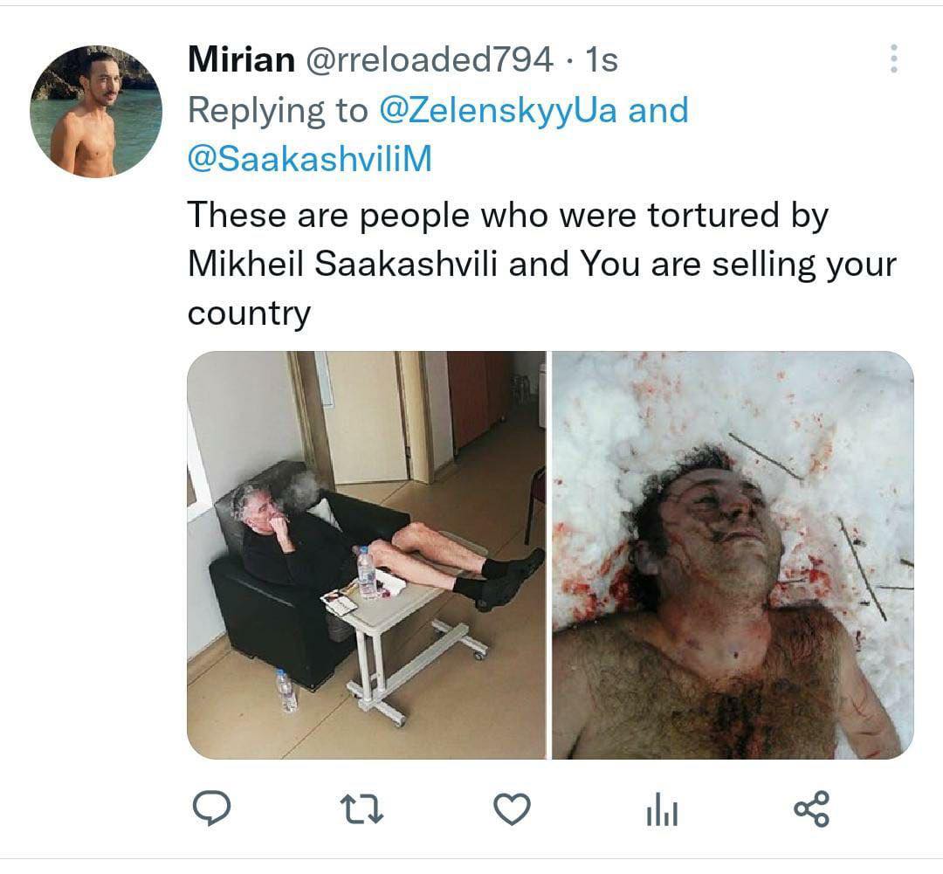Click the share icon below the tweet
The width and height of the screenshot is (943, 874).
coord(812,809)
